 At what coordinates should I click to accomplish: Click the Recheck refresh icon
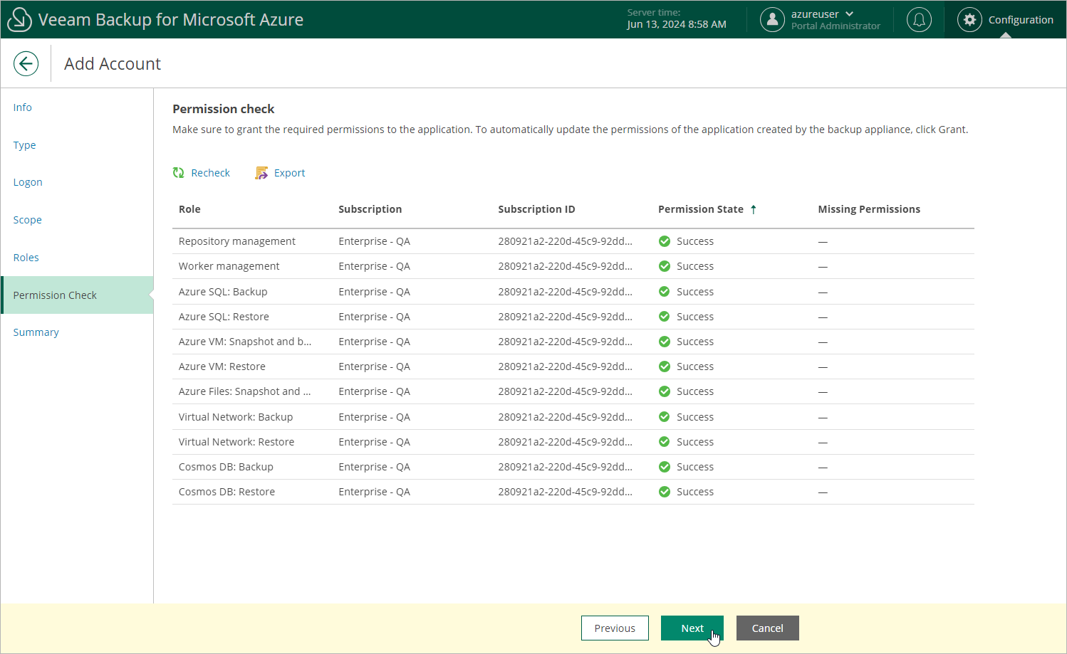[x=179, y=173]
